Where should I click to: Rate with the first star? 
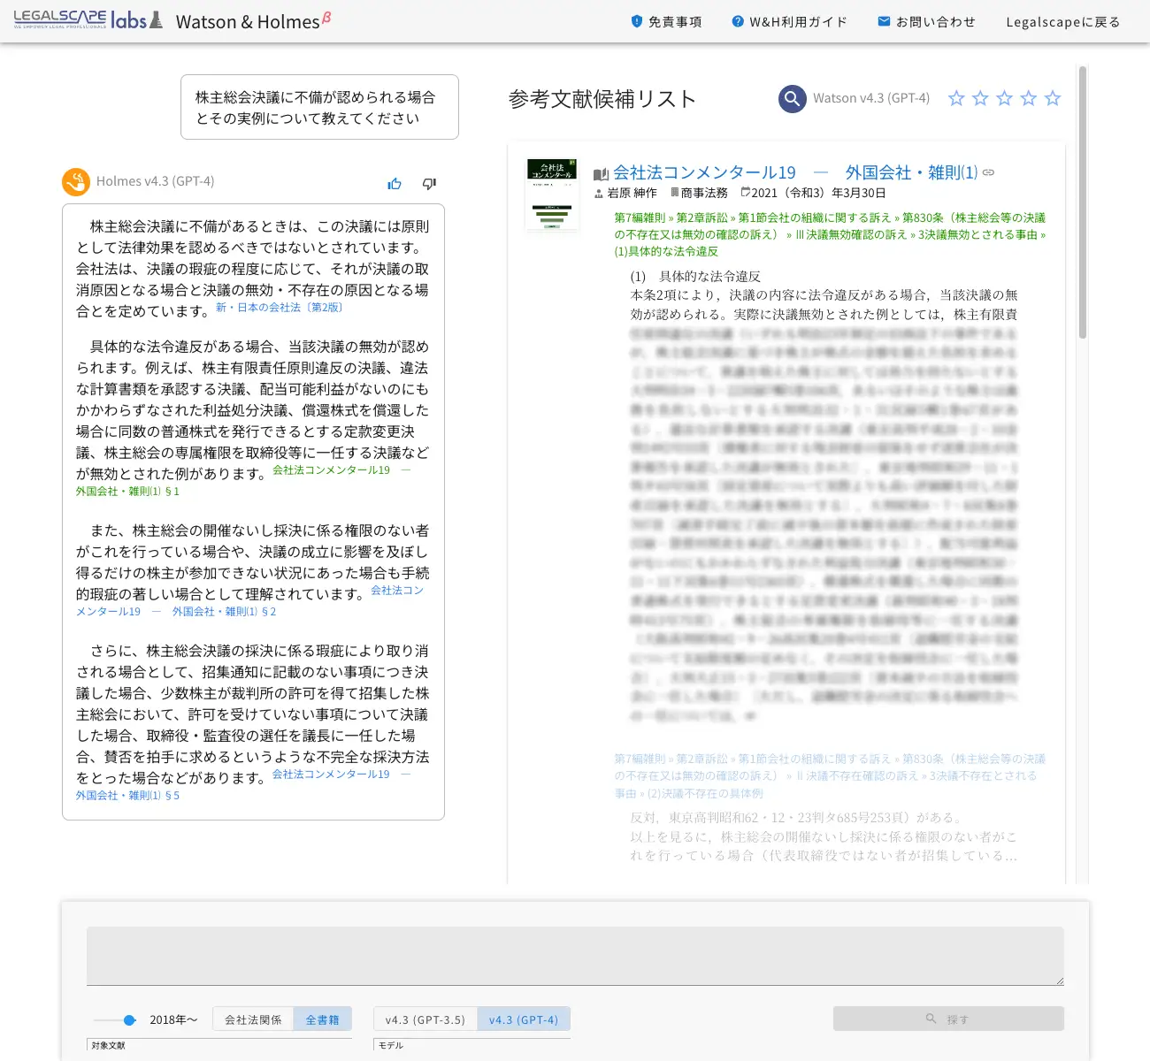956,98
